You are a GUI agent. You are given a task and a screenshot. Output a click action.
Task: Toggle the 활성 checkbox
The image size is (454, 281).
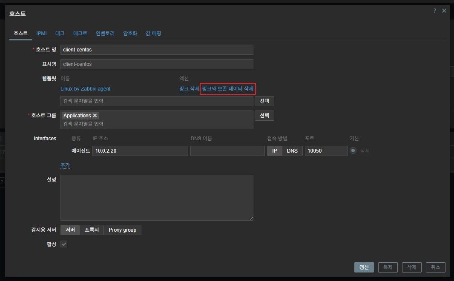coord(64,244)
